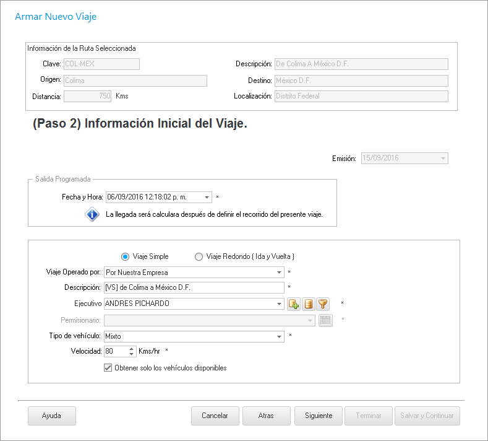Select the Viaje Simple radio button
This screenshot has height=441, width=488.
point(125,256)
